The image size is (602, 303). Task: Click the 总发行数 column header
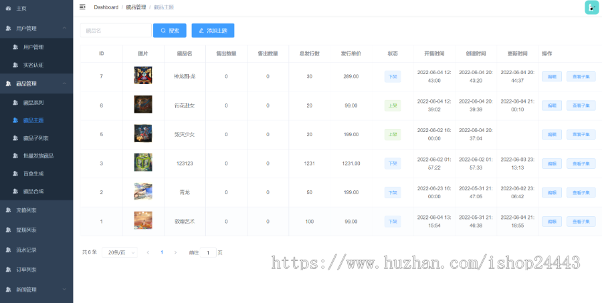click(310, 53)
